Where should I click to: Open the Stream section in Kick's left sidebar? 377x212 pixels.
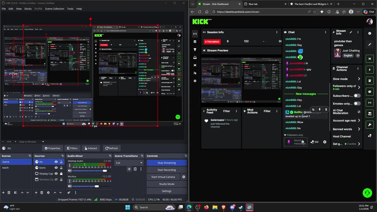(195, 34)
